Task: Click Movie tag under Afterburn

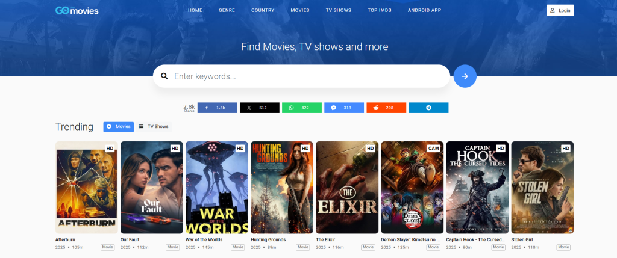Action: click(x=107, y=247)
